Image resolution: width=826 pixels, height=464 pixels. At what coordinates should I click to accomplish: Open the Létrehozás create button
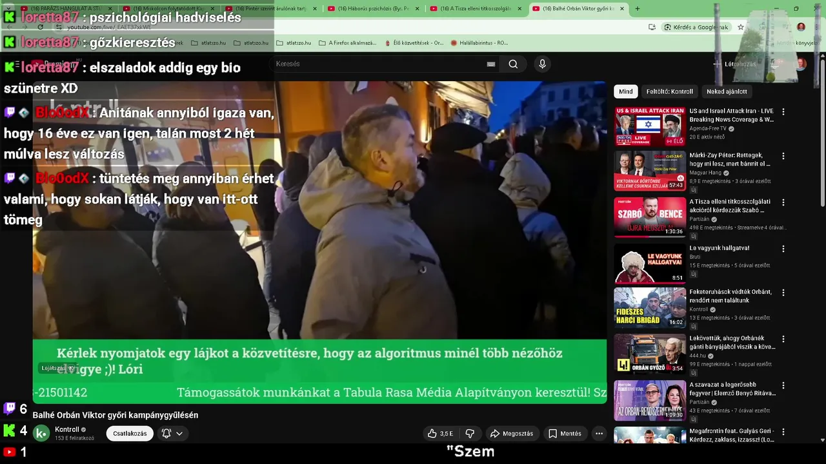[734, 64]
